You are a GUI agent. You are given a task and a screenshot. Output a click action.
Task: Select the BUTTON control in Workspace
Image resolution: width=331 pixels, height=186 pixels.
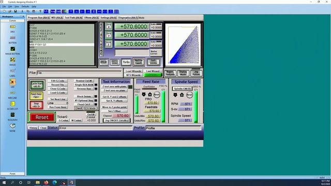click(12, 38)
